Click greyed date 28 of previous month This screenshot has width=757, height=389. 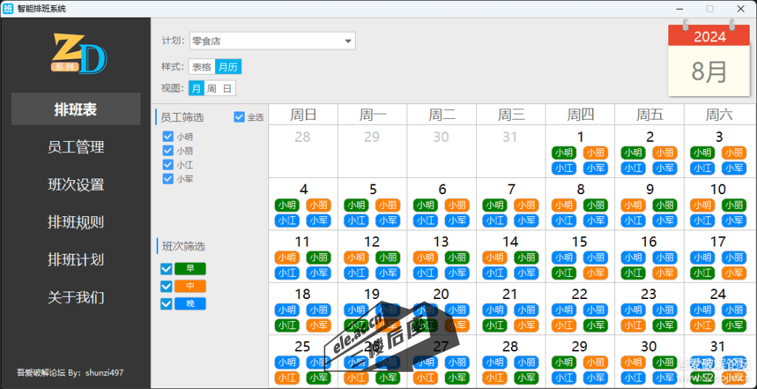coord(302,137)
